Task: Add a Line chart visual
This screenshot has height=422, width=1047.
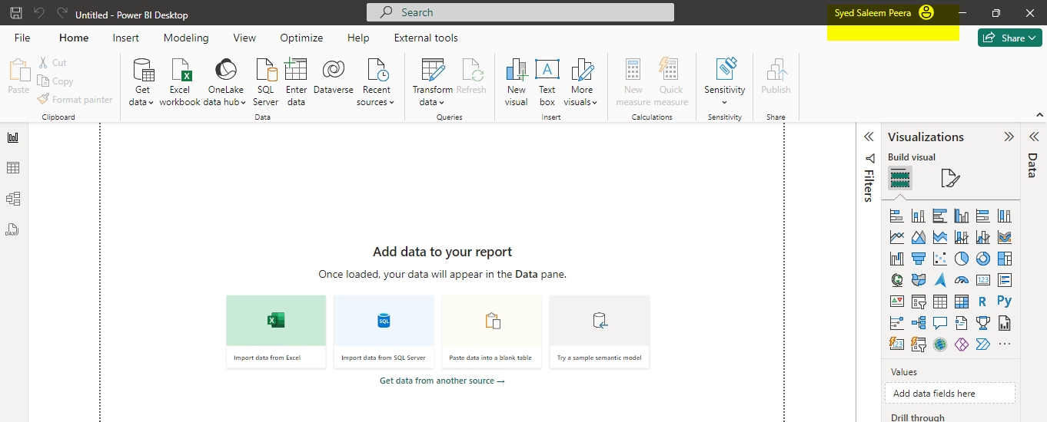Action: (x=896, y=237)
